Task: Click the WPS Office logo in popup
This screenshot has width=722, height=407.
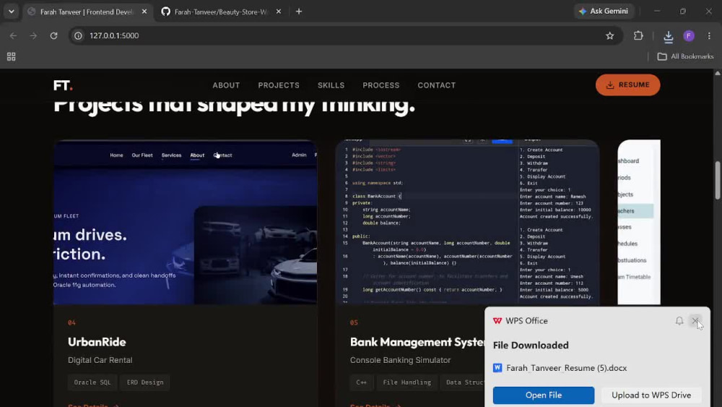Action: pyautogui.click(x=497, y=321)
